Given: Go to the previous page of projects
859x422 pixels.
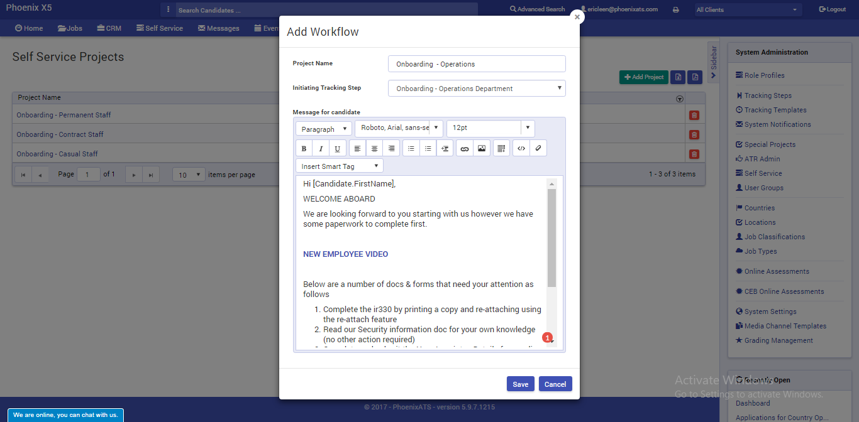Looking at the screenshot, I should [40, 175].
